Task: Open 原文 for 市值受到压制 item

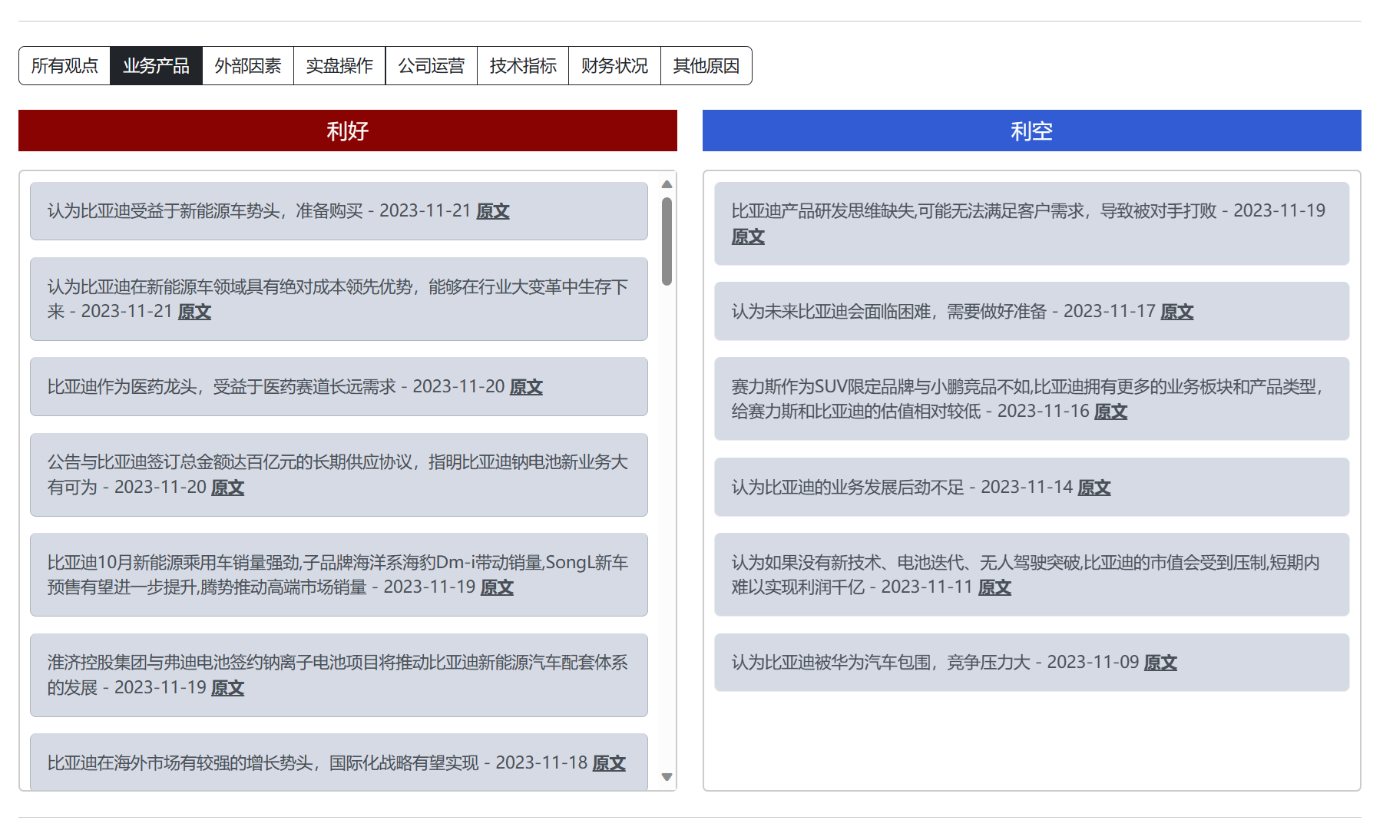Action: click(994, 587)
